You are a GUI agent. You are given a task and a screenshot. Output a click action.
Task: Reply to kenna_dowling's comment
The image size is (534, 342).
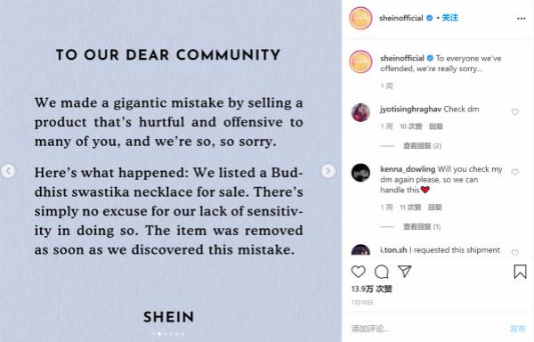435,208
